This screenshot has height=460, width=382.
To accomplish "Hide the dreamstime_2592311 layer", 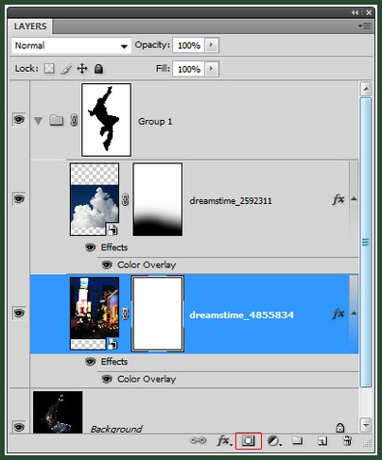I will 19,199.
